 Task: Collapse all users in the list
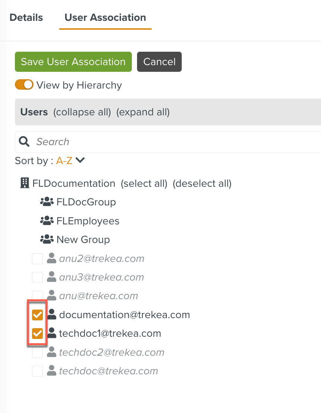click(x=82, y=112)
